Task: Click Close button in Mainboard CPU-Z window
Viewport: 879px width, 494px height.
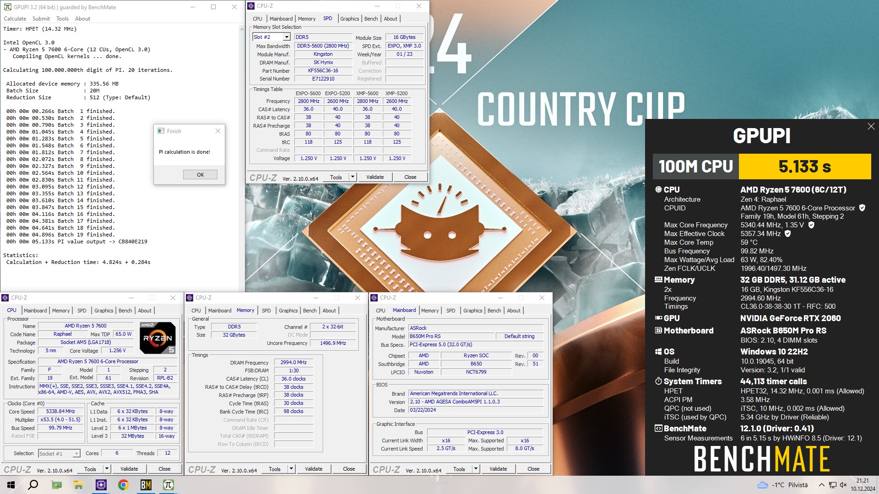Action: pyautogui.click(x=533, y=469)
